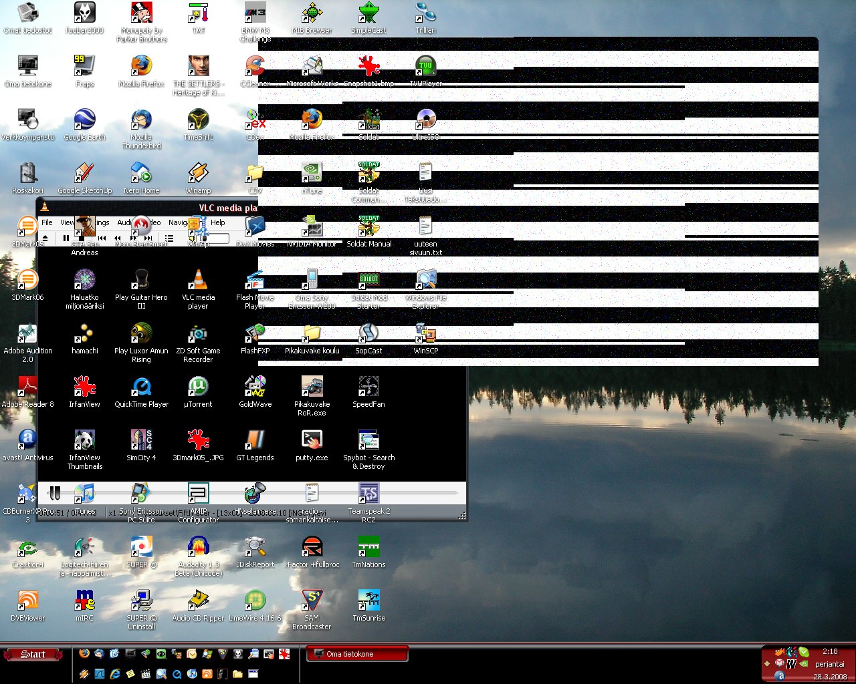Open the File menu in VLC

coord(47,222)
